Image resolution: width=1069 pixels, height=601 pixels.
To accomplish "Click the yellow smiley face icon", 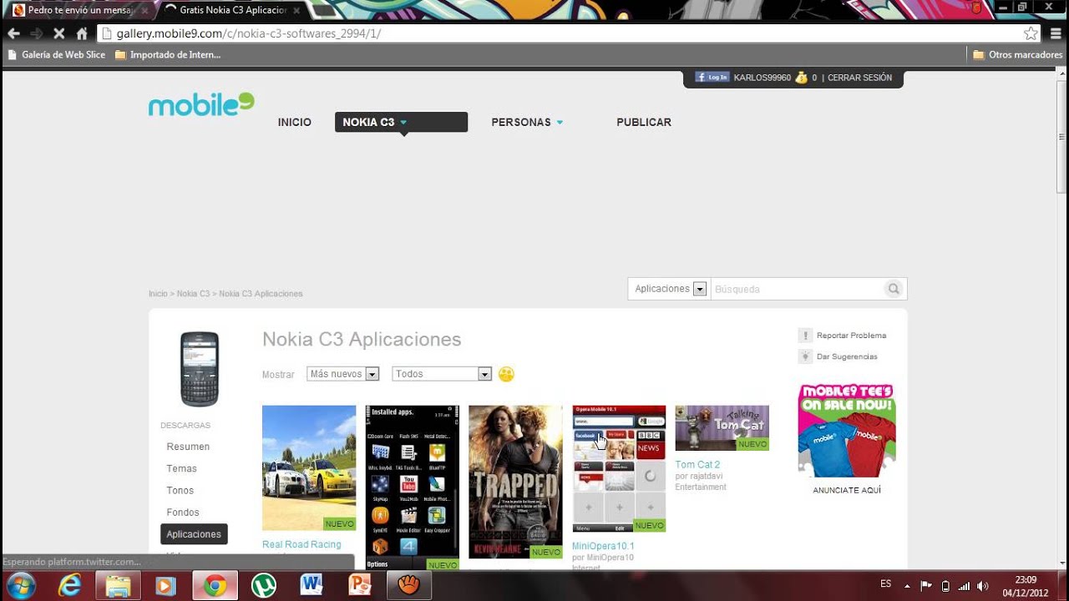I will point(506,374).
